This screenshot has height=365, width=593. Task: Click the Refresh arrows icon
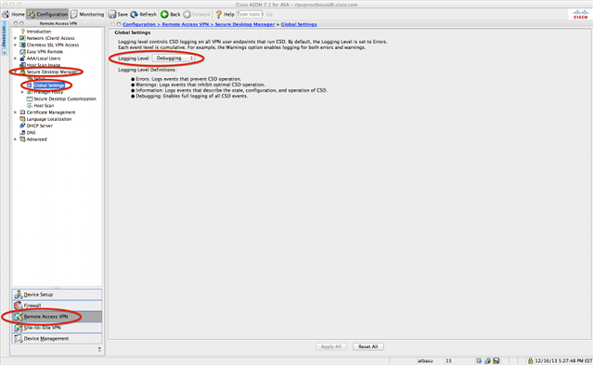(135, 14)
